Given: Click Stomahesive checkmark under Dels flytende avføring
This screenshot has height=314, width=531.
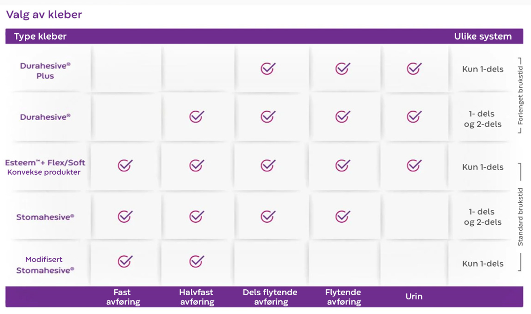Looking at the screenshot, I should [x=268, y=216].
